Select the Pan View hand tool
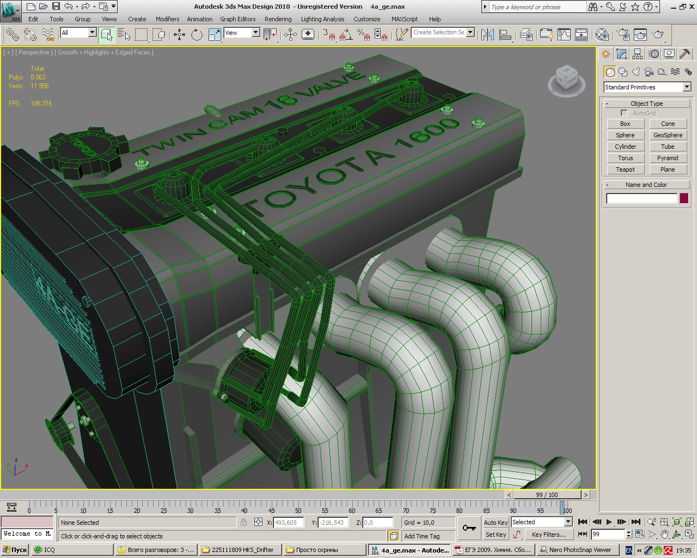The image size is (697, 558). (x=664, y=535)
